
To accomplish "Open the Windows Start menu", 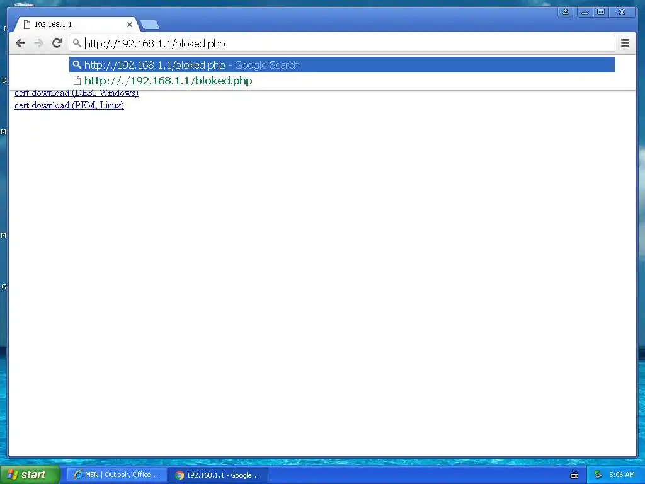I will [x=30, y=475].
